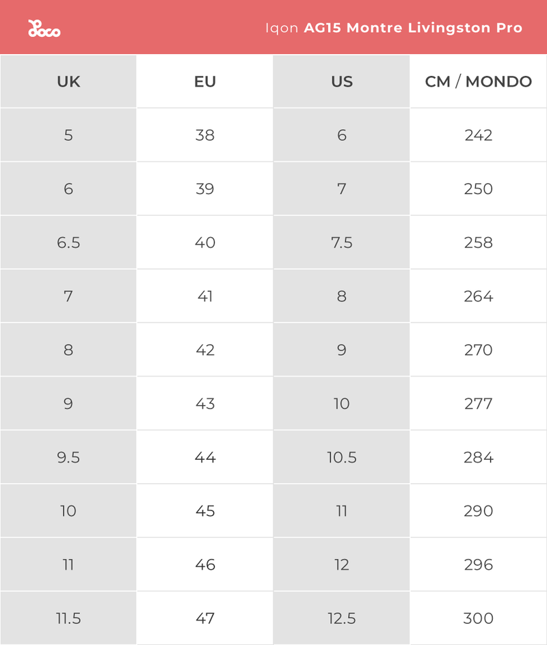The height and width of the screenshot is (645, 547).
Task: Select the US column header
Action: (342, 82)
